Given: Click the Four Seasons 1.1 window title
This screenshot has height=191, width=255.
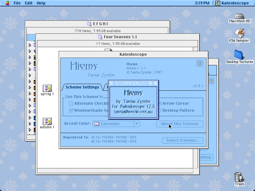Looking at the screenshot, I should (120, 37).
